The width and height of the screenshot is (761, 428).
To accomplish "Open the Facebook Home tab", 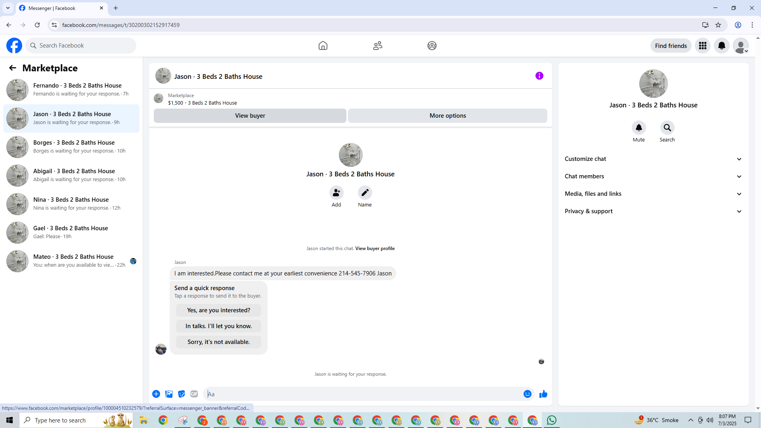I will point(323,46).
